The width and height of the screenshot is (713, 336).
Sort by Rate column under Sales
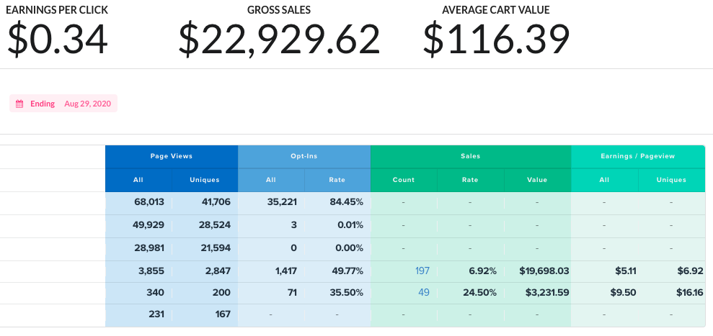[470, 180]
